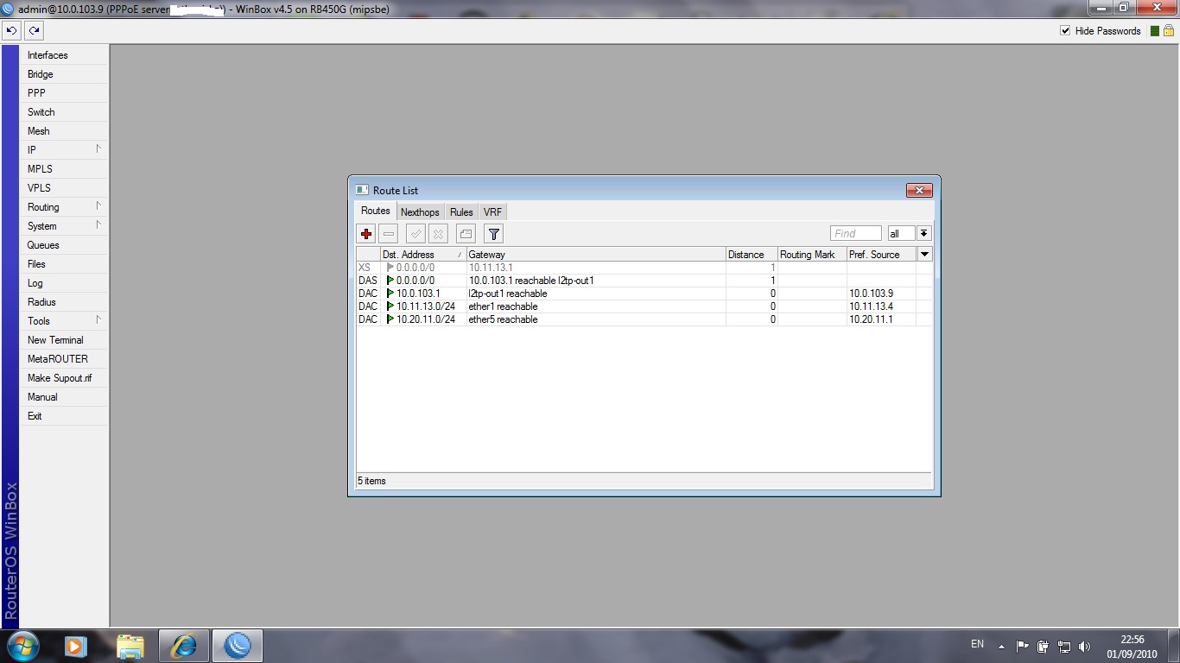Click the Undo arrow in WinBox toolbar
This screenshot has height=663, width=1180.
tap(11, 30)
